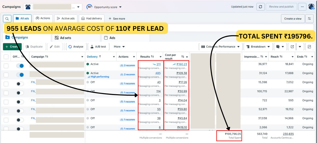Select the checkbox of the first campaign row
Viewport: 317px width, 143px height.
(6, 66)
